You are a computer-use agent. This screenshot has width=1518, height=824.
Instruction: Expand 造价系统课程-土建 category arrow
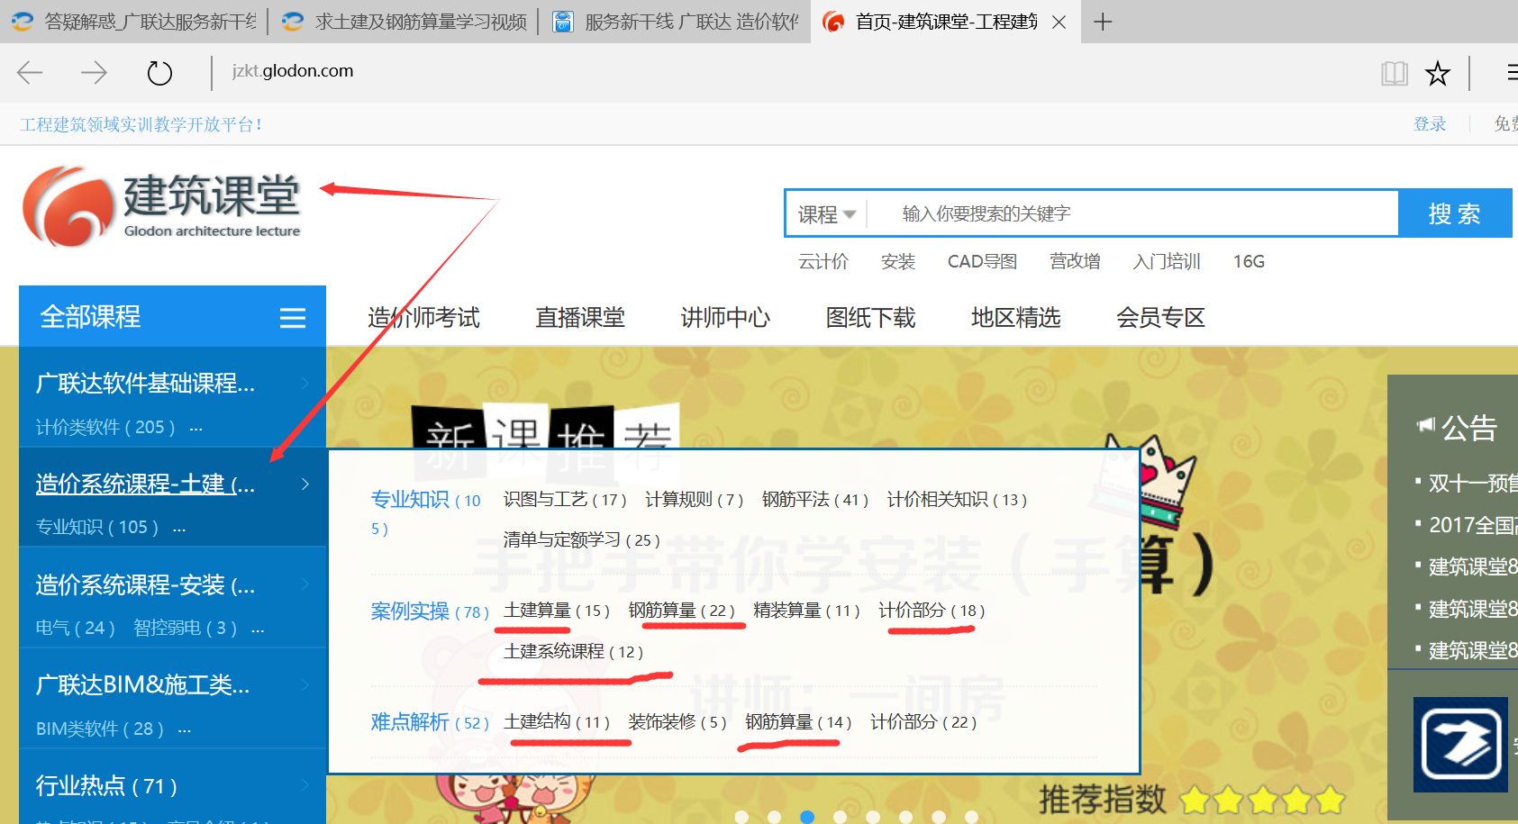click(305, 484)
